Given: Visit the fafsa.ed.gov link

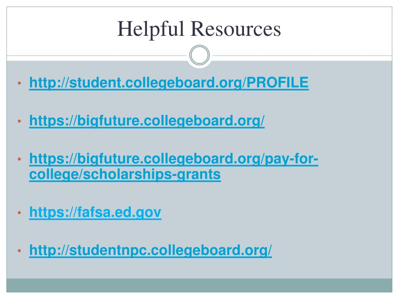Looking at the screenshot, I should click(95, 212).
